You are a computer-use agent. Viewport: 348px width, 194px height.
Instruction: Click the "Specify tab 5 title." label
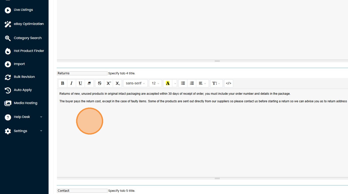(122, 191)
